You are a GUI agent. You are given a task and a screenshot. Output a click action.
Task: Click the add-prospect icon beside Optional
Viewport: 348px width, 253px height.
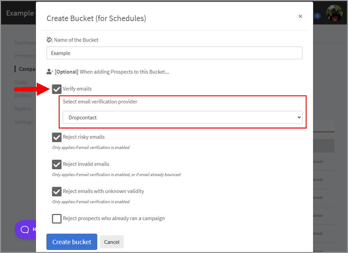tap(50, 72)
